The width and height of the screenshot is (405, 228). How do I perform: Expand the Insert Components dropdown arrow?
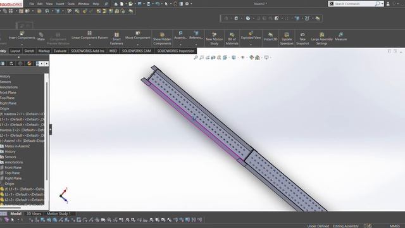[x=22, y=44]
